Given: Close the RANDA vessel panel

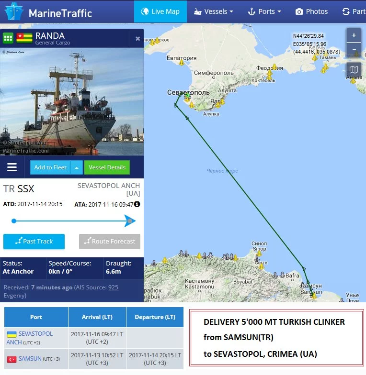Looking at the screenshot, I should [x=137, y=38].
